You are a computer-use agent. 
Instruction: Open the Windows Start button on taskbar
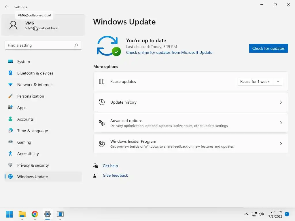[9, 214]
